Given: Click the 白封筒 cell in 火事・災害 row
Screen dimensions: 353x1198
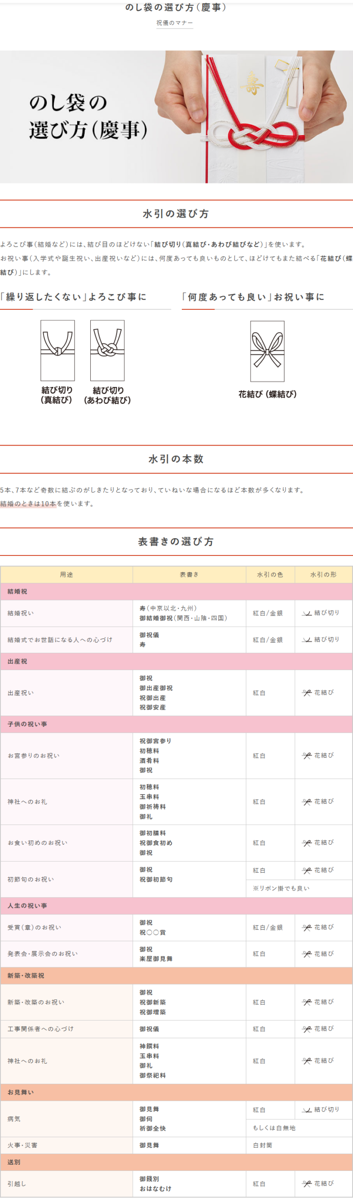Looking at the screenshot, I should [x=299, y=1146].
